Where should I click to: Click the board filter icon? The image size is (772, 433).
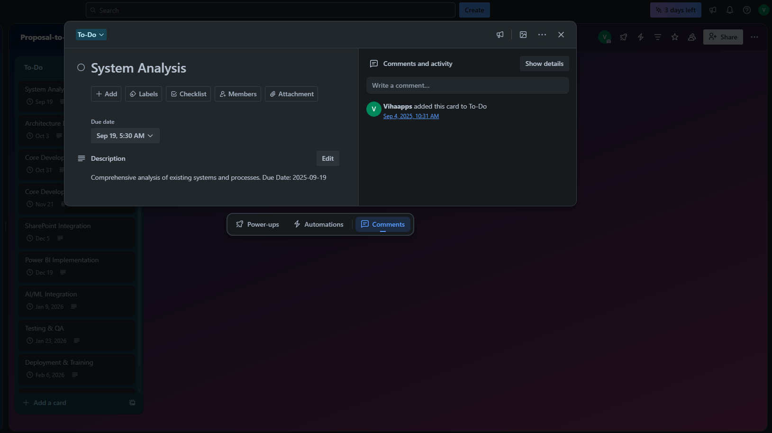coord(658,37)
